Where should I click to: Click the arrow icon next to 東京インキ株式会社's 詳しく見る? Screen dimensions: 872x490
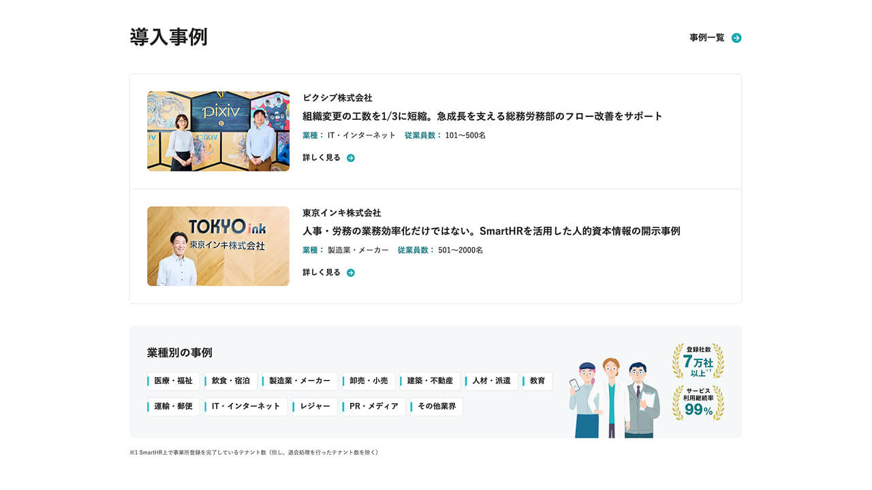pyautogui.click(x=349, y=272)
